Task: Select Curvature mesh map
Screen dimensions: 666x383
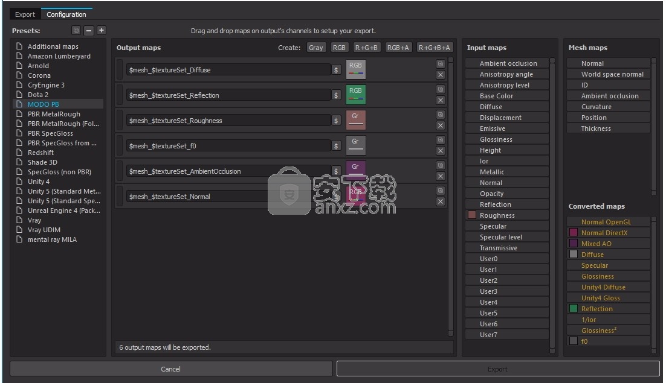Action: [x=609, y=107]
